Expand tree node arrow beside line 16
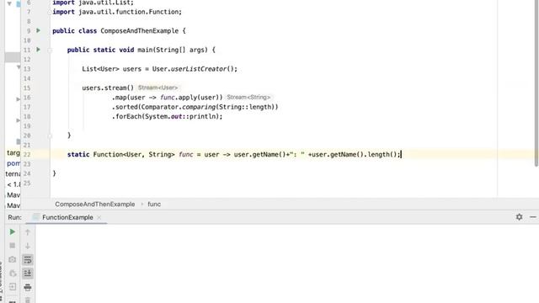539x303 pixels. (19, 99)
